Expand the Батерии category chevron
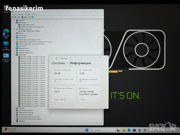This screenshot has width=180, height=135. pyautogui.click(x=15, y=21)
